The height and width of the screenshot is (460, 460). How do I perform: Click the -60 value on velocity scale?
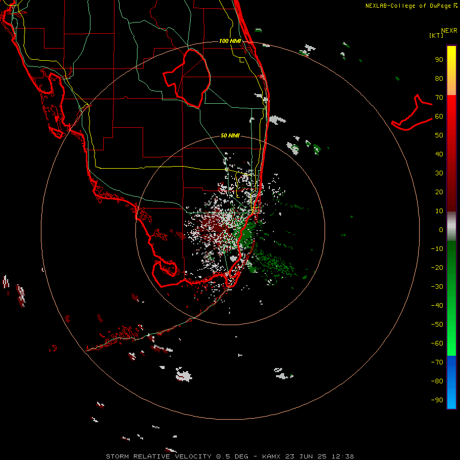[x=437, y=343]
